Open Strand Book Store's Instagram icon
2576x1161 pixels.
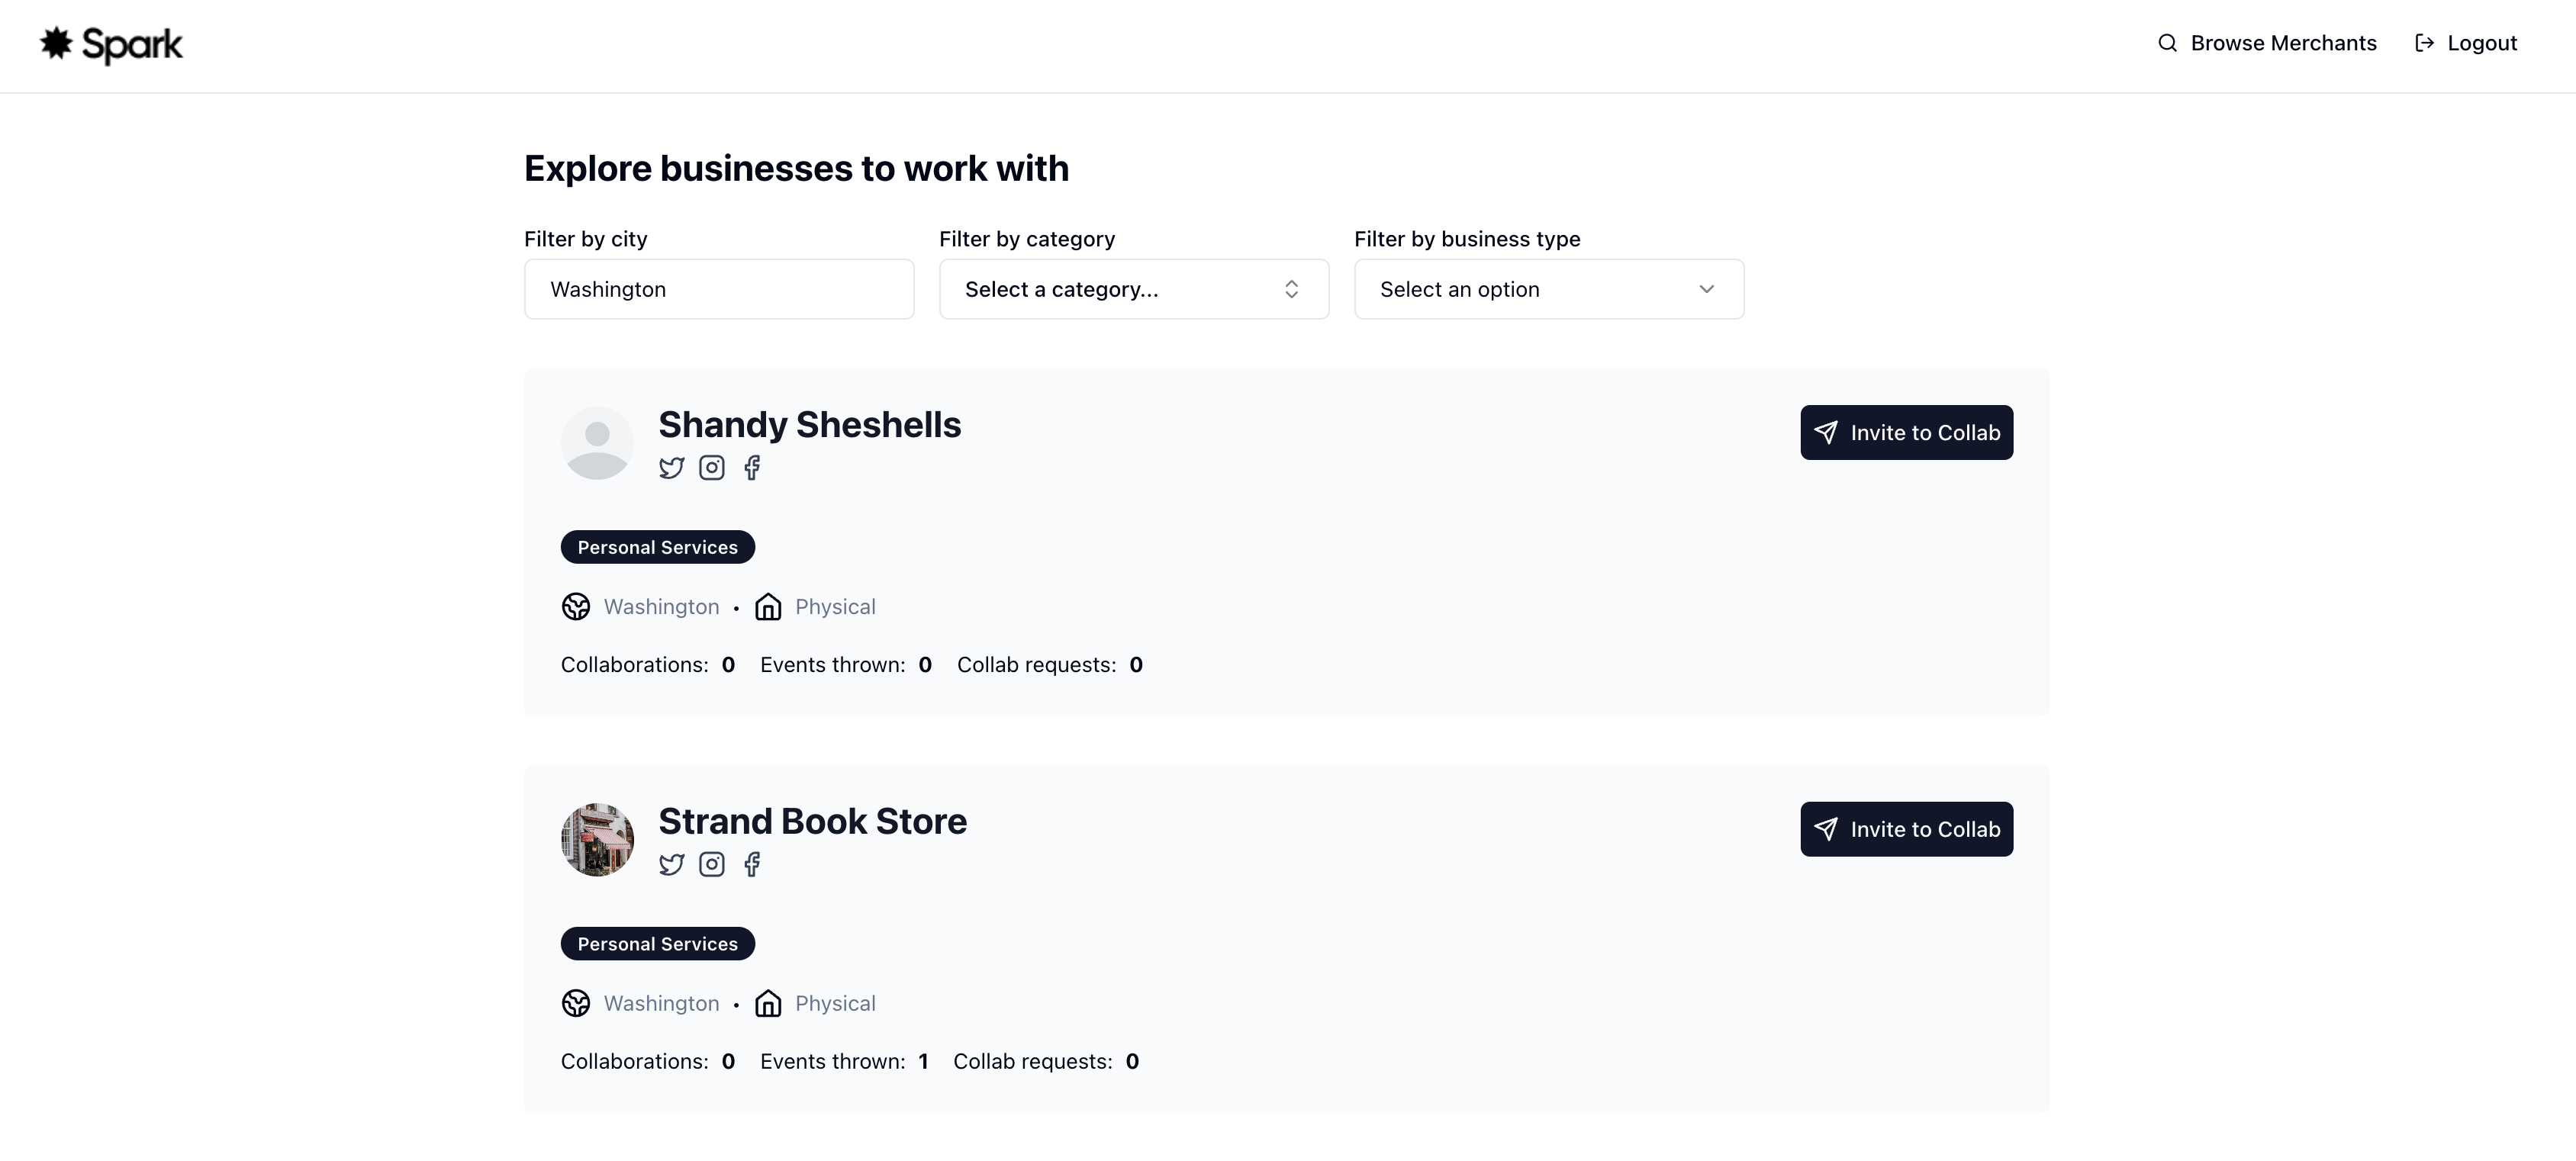tap(711, 865)
